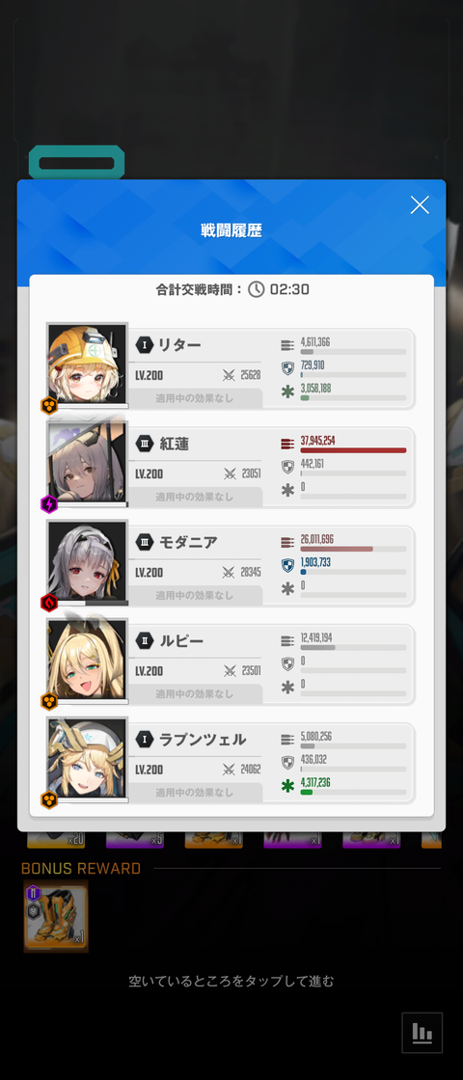Click the green heal icon for ラプンツェル
This screenshot has width=463, height=1080.
(x=287, y=786)
